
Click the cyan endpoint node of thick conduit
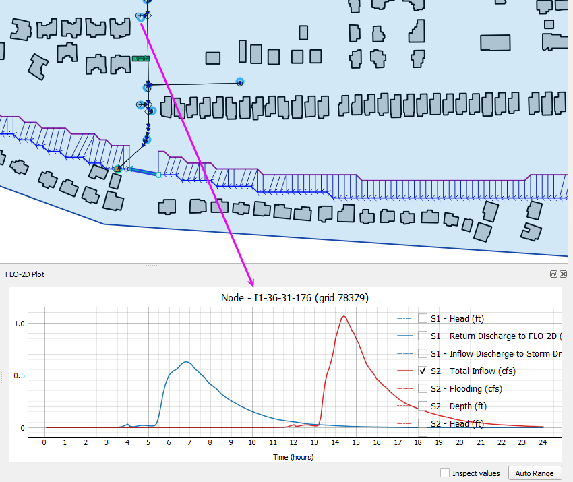[x=158, y=175]
